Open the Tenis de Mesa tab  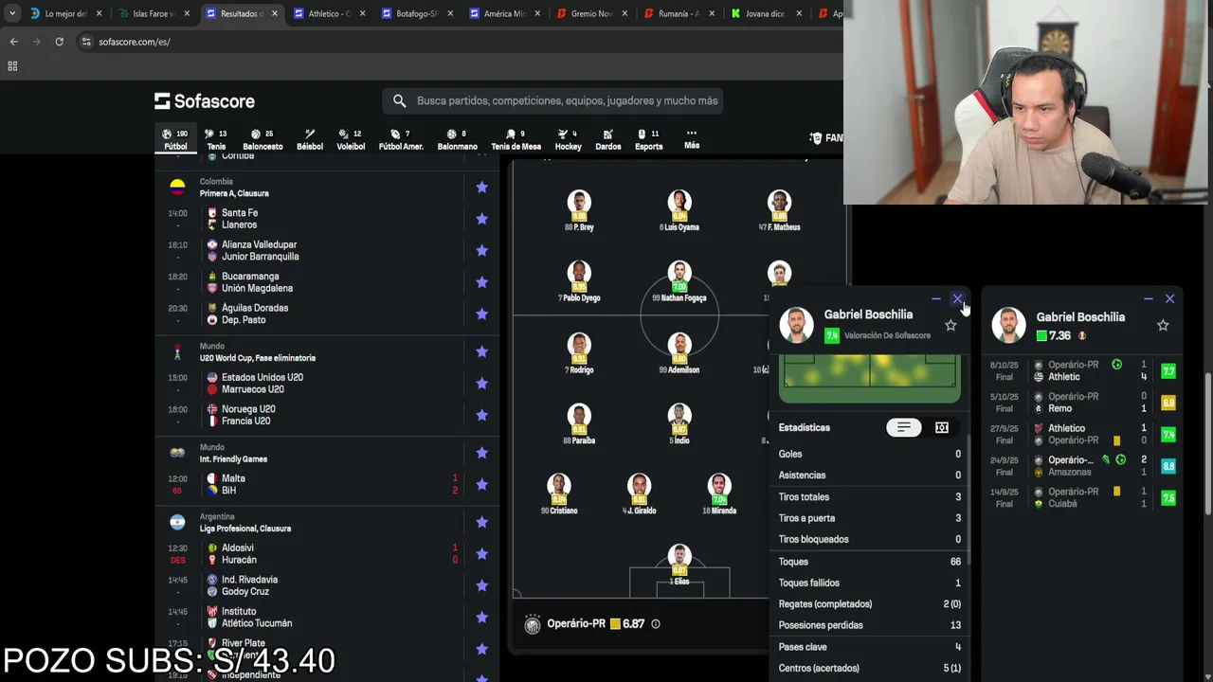516,139
